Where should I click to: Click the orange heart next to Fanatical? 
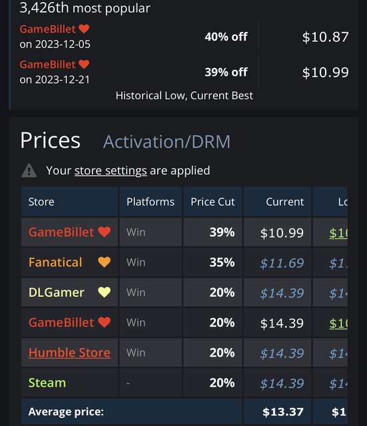(x=105, y=262)
